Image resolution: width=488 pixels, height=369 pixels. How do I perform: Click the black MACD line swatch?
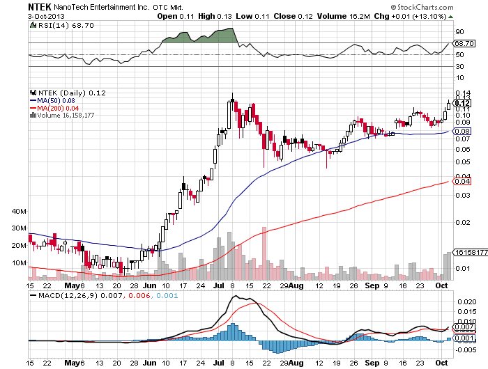(33, 295)
